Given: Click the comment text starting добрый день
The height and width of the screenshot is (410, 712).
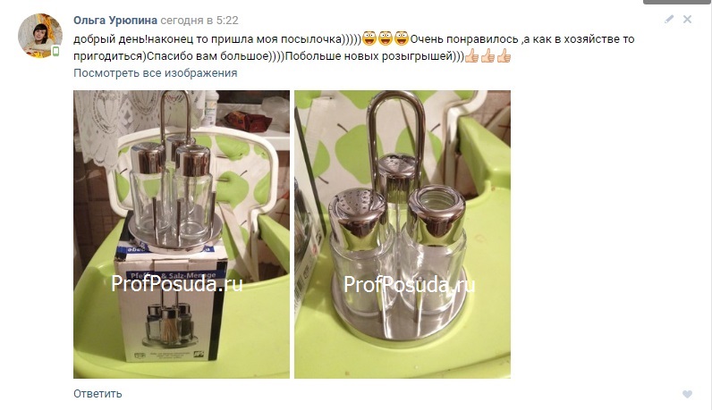Looking at the screenshot, I should point(353,47).
